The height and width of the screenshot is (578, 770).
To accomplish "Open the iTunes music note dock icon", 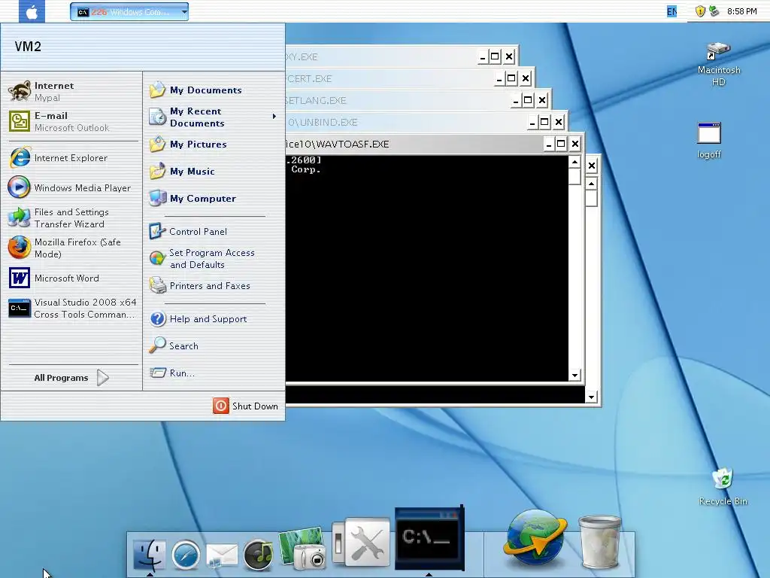I will coord(259,555).
